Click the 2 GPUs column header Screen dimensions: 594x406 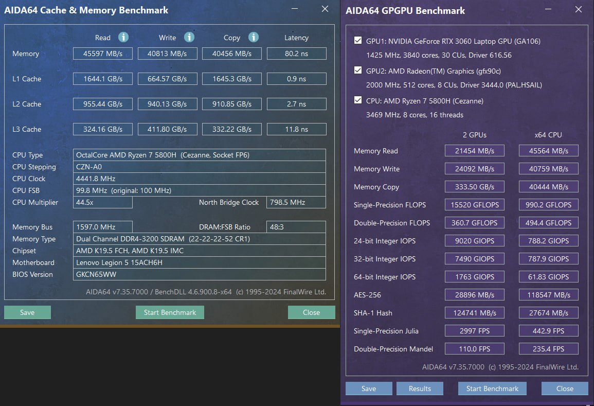click(474, 135)
